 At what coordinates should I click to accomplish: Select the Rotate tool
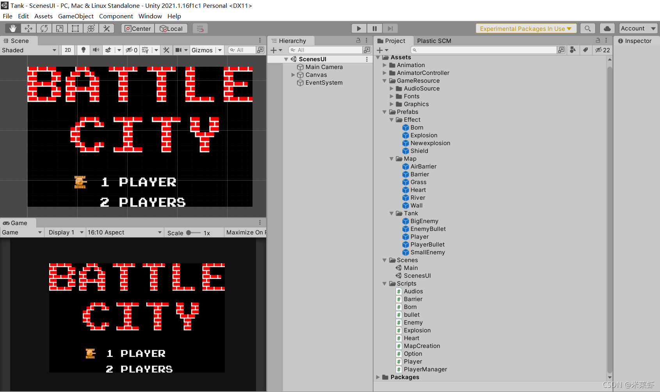point(44,28)
